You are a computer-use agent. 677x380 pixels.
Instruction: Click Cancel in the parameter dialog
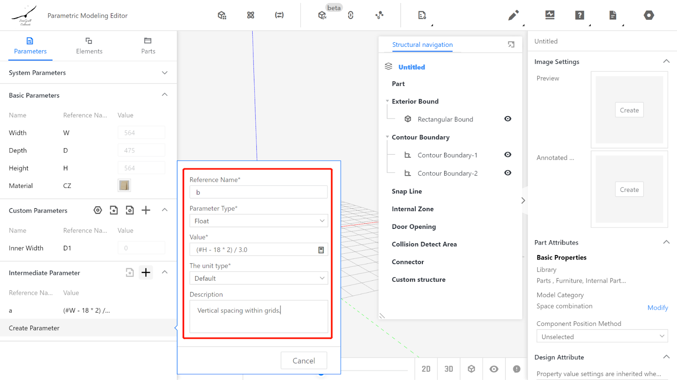pos(304,361)
